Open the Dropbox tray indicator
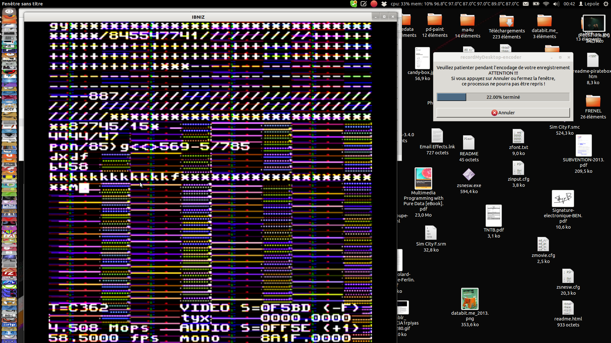This screenshot has width=611, height=343. pyautogui.click(x=384, y=4)
